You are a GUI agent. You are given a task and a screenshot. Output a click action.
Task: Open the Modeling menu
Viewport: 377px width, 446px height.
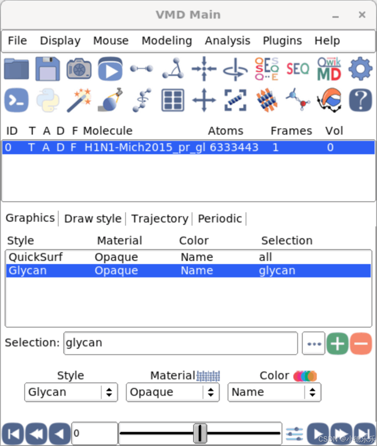[167, 41]
